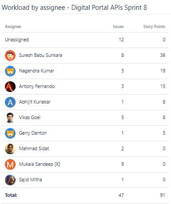Open Suresh Babu Sunkara's name link
Screen dimensions: 171x204
(41, 55)
